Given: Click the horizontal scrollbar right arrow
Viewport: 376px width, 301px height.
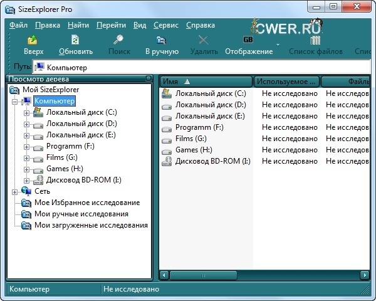Looking at the screenshot, I should point(365,275).
